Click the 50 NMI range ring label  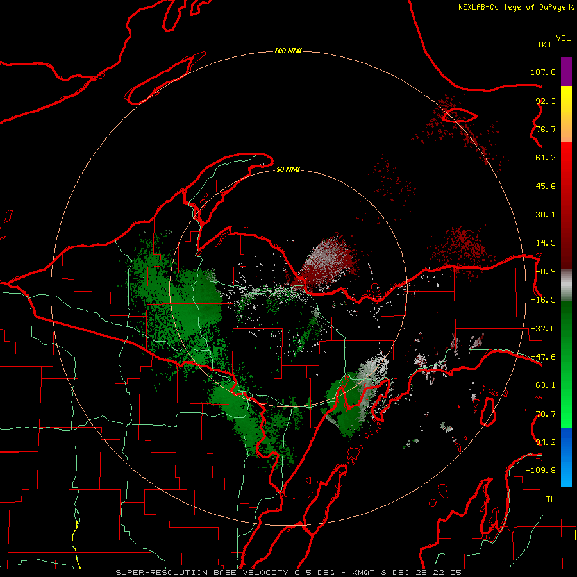coord(288,169)
